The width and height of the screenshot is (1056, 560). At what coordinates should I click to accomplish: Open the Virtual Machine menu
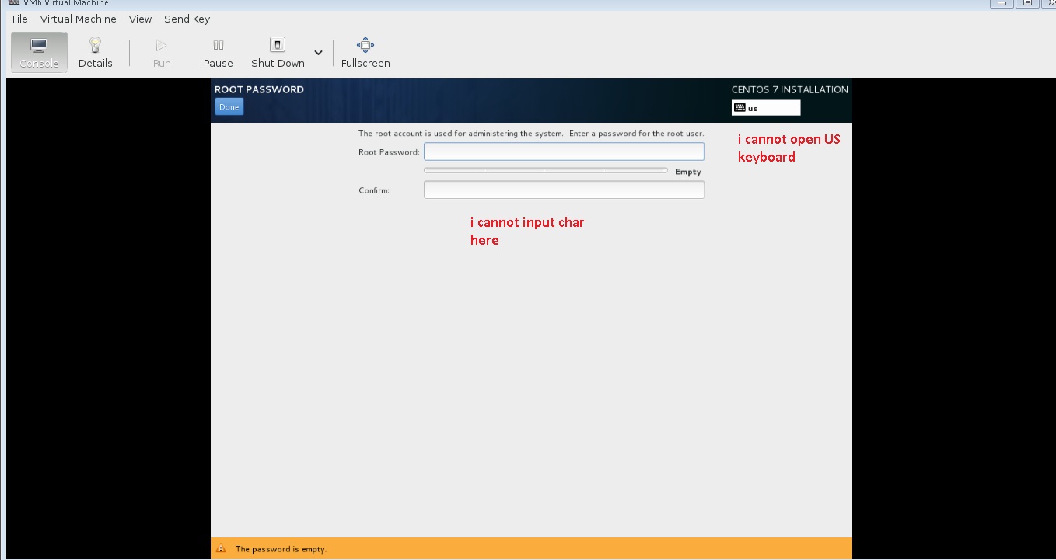pos(79,19)
